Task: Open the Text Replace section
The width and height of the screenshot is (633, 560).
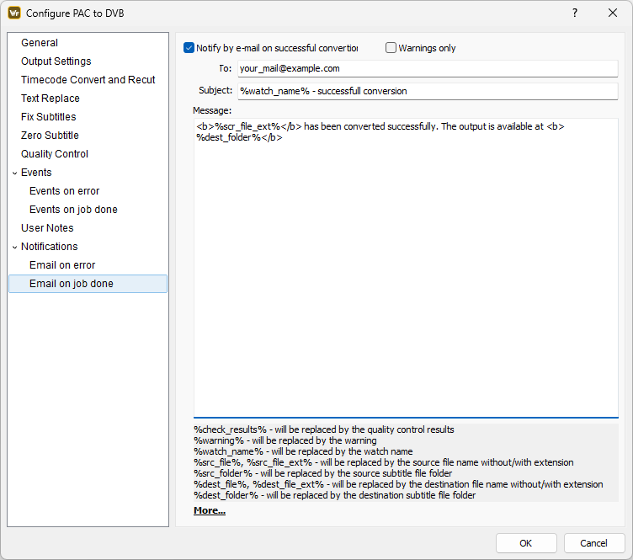Action: tap(51, 99)
